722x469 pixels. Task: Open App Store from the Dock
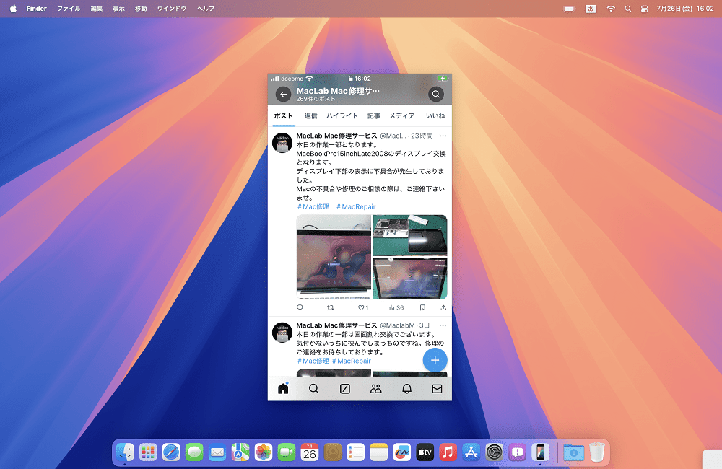[x=471, y=452]
